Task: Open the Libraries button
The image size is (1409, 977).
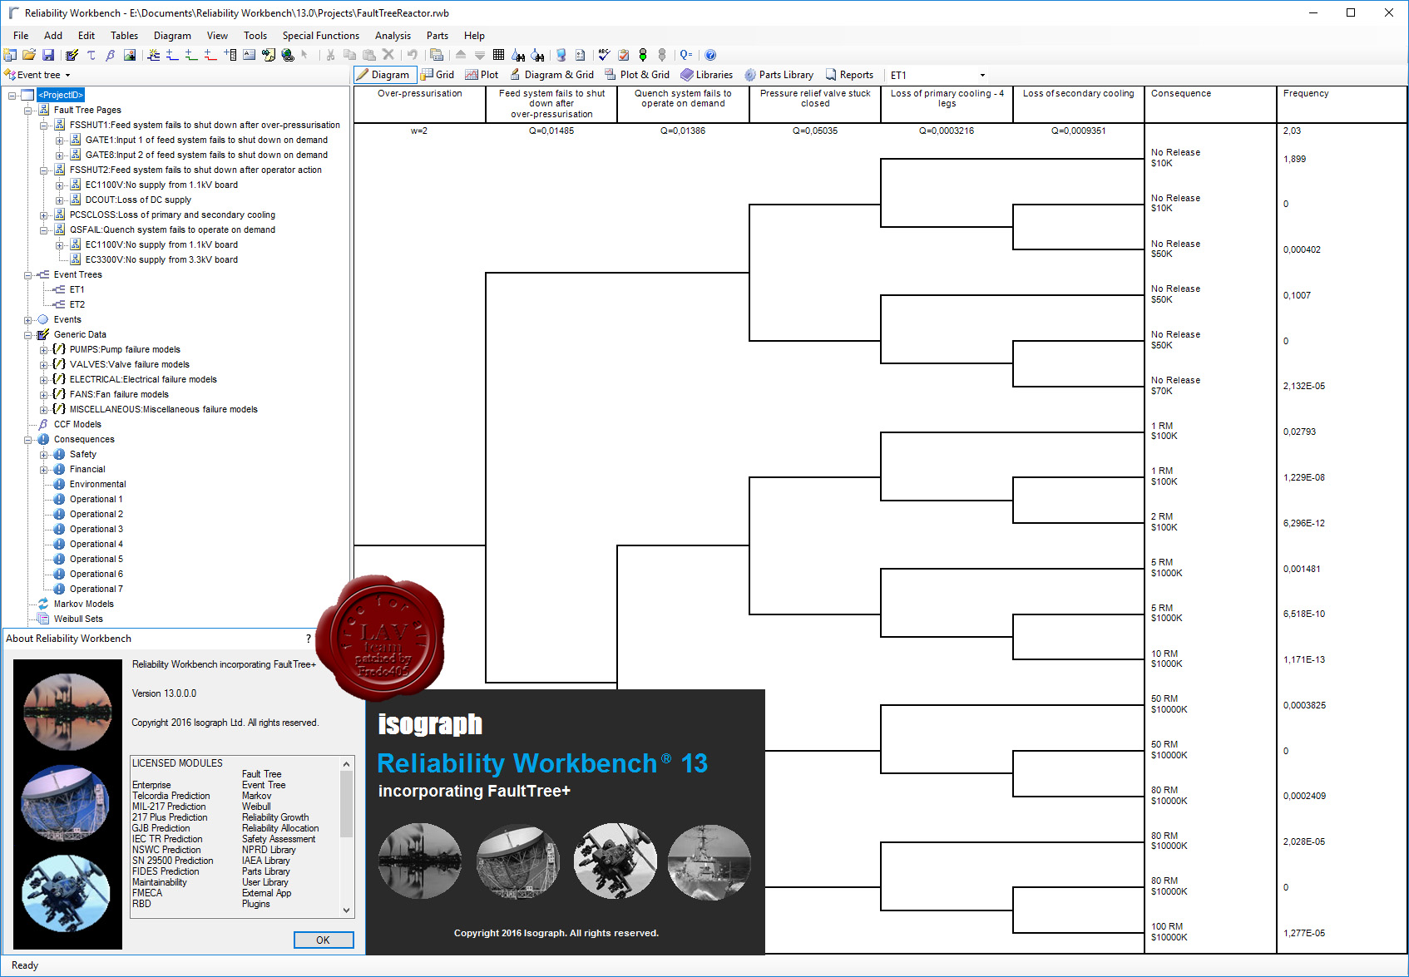Action: (707, 75)
